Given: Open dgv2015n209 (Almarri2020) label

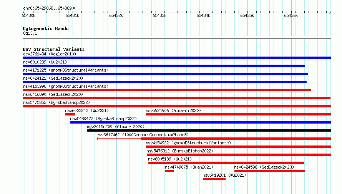Looking at the screenshot, I should [116, 127].
